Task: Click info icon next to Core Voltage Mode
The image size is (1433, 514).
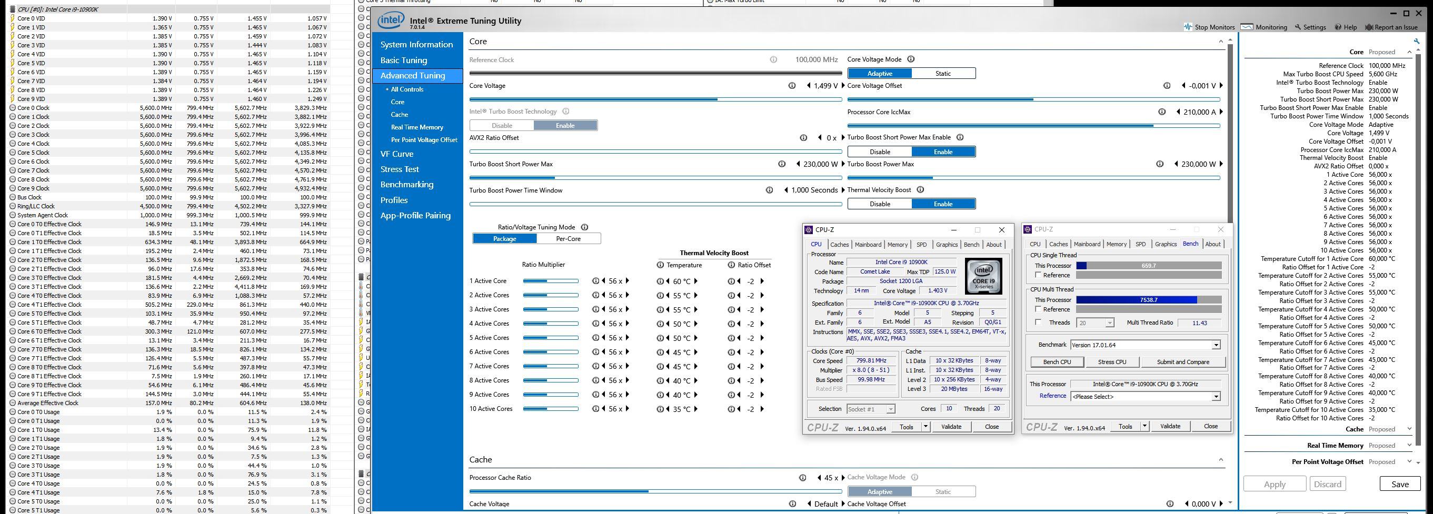Action: click(x=911, y=59)
